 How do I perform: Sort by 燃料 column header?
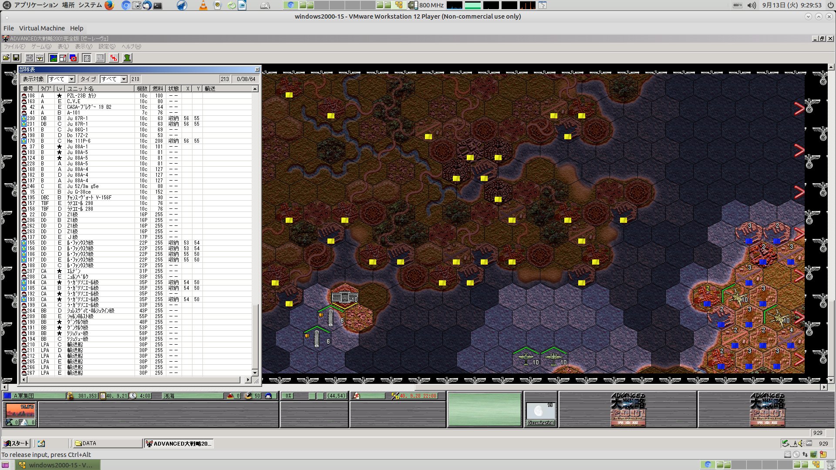(158, 89)
